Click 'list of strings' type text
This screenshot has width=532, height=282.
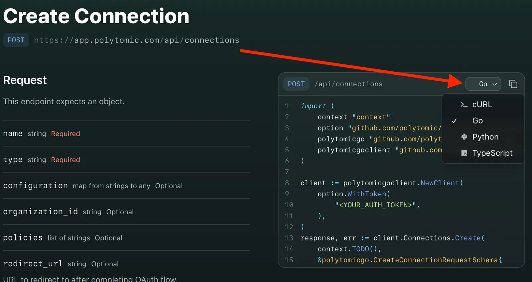click(69, 238)
